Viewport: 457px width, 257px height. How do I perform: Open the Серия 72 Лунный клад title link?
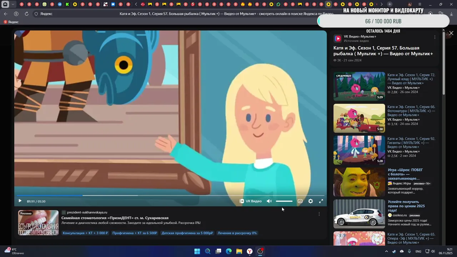tap(411, 79)
